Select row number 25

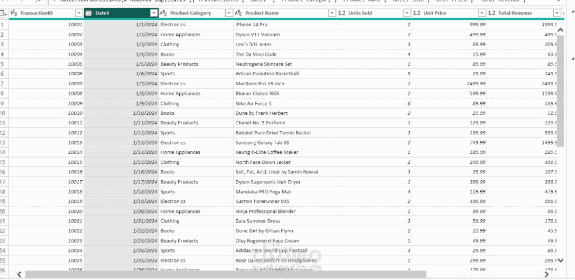tap(4, 261)
